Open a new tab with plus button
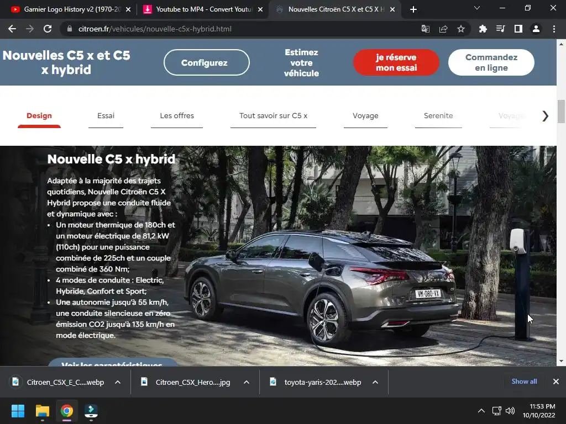Screen dimensions: 566x424 click(x=413, y=9)
